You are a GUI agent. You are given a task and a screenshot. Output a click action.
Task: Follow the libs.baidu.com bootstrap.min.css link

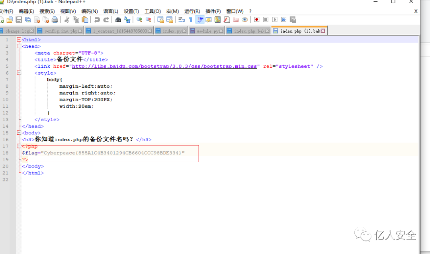coord(164,66)
